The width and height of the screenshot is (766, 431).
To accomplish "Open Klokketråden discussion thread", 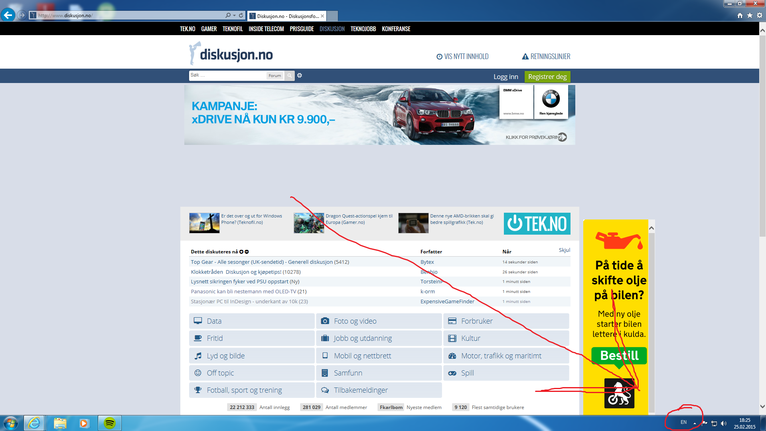I will tap(246, 272).
